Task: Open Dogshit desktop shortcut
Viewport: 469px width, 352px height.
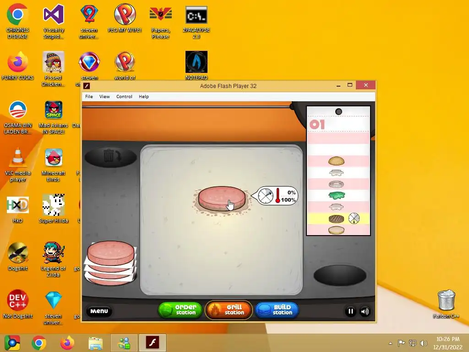Action: [x=18, y=256]
